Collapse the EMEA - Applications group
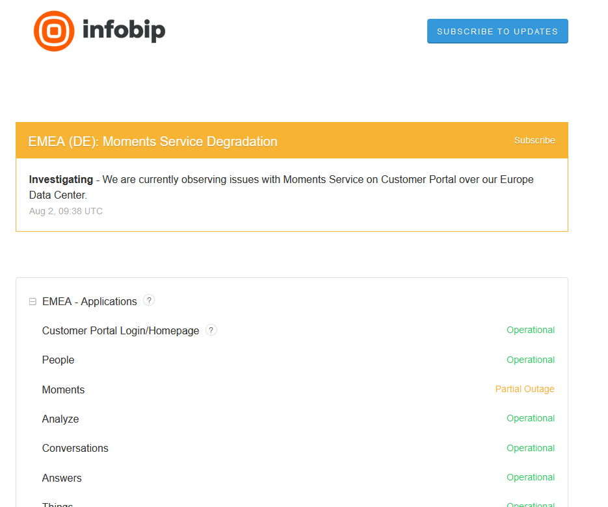Screen dimensions: 608x507 coord(33,302)
